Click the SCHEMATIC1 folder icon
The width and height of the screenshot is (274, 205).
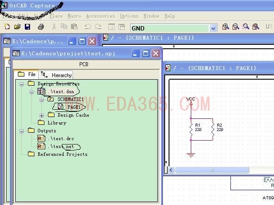pyautogui.click(x=51, y=99)
